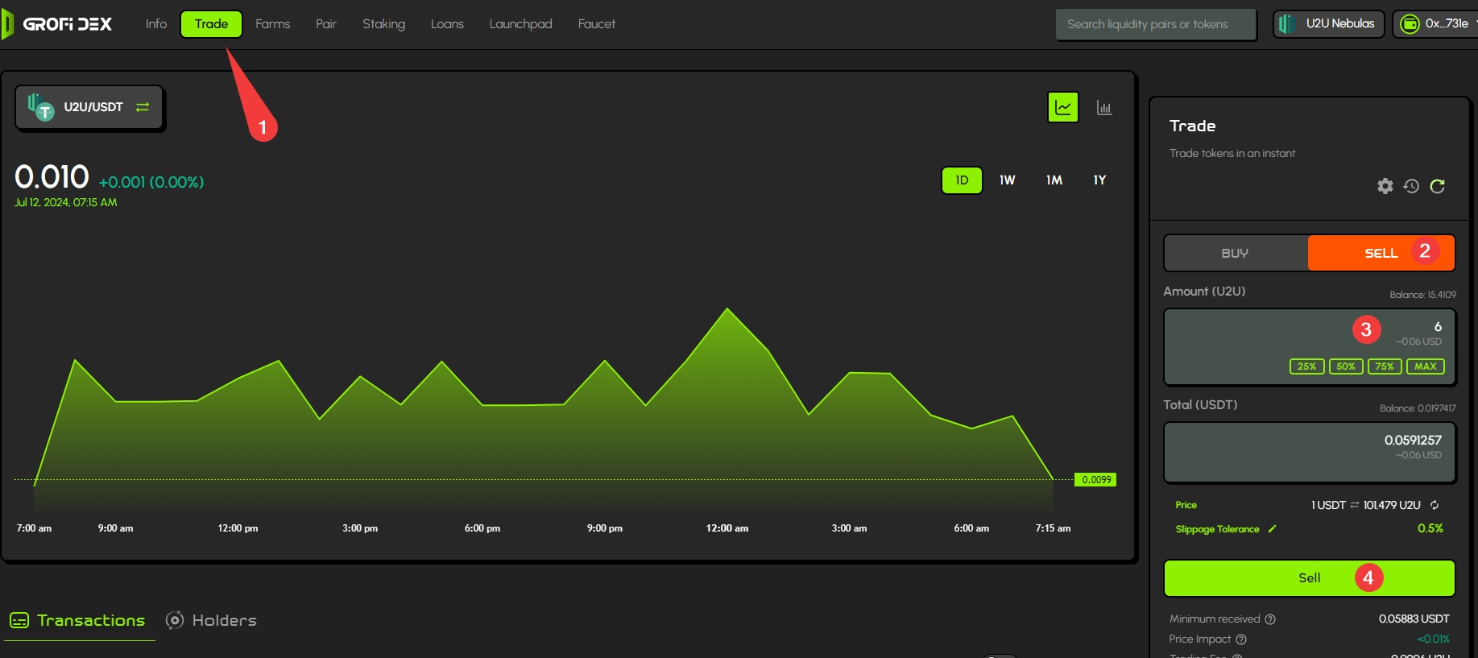Set amount to MAX balance
The height and width of the screenshot is (658, 1478).
[x=1425, y=366]
